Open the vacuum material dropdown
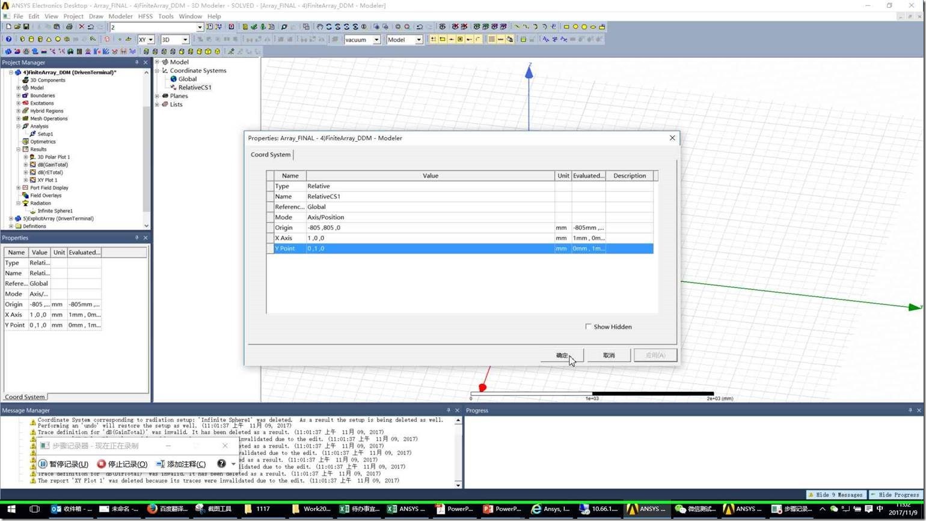The width and height of the screenshot is (926, 521). tap(376, 40)
